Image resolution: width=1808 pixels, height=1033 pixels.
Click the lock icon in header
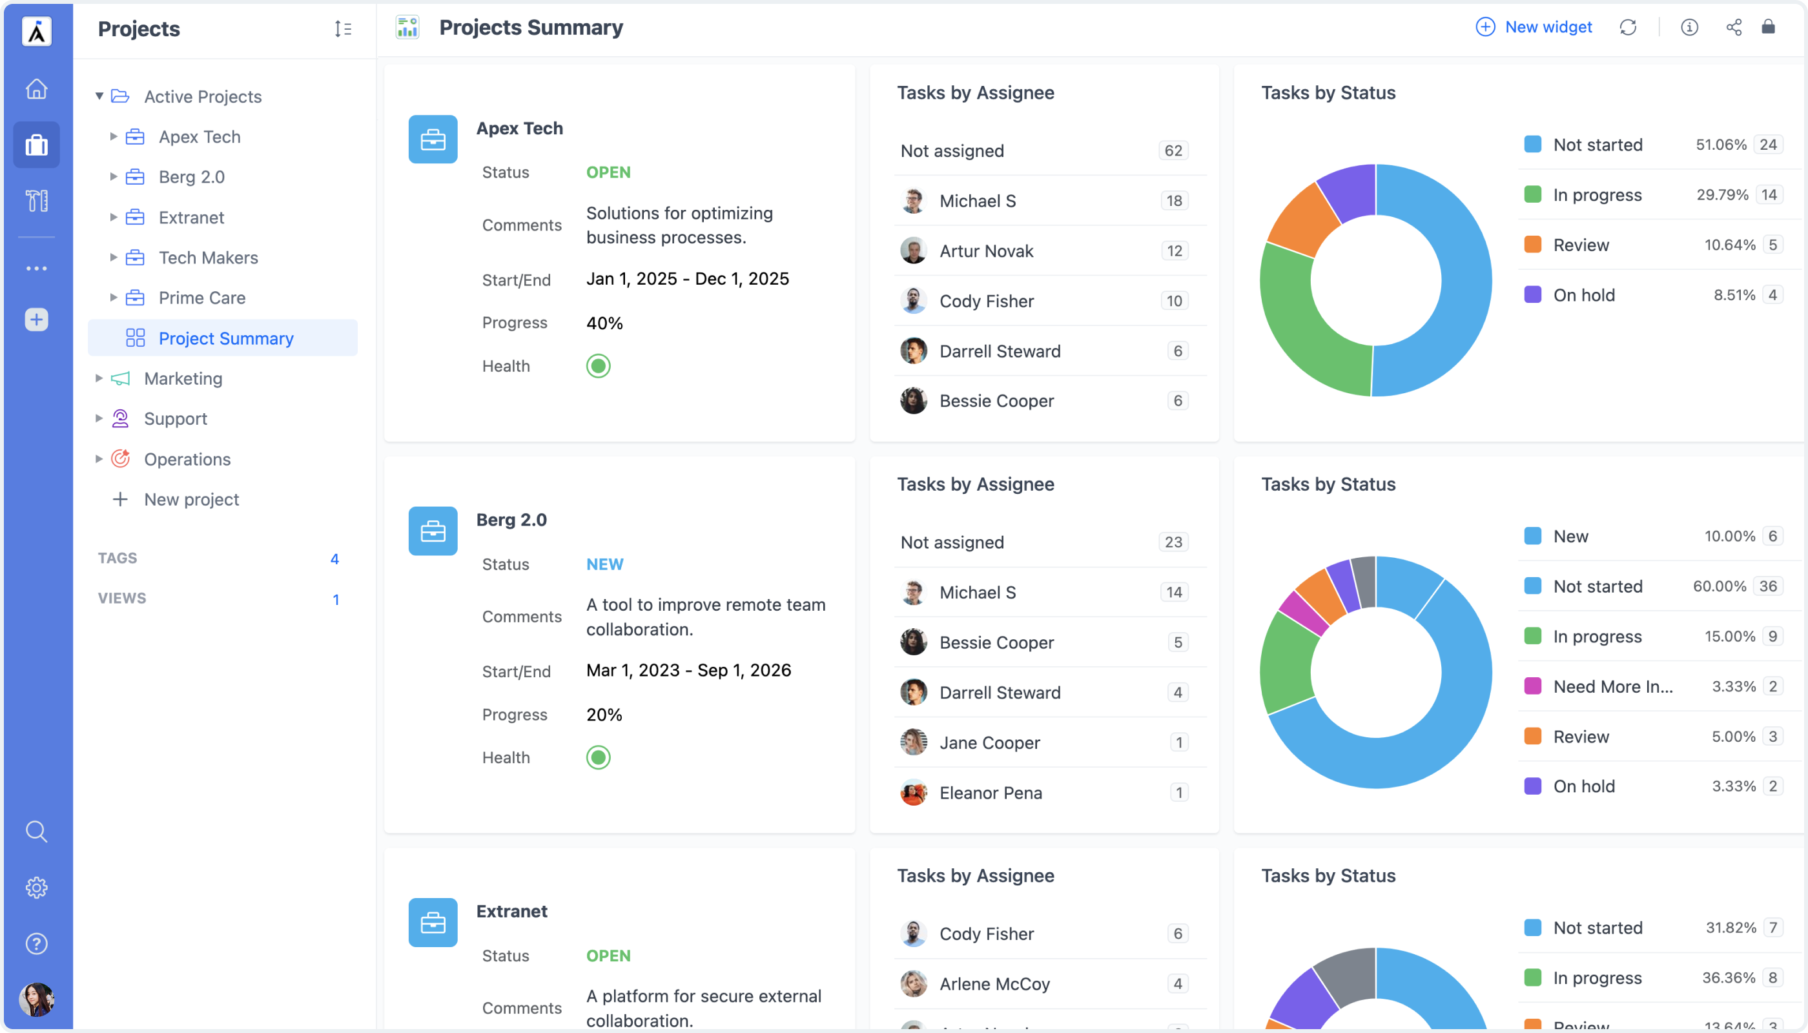pos(1767,26)
